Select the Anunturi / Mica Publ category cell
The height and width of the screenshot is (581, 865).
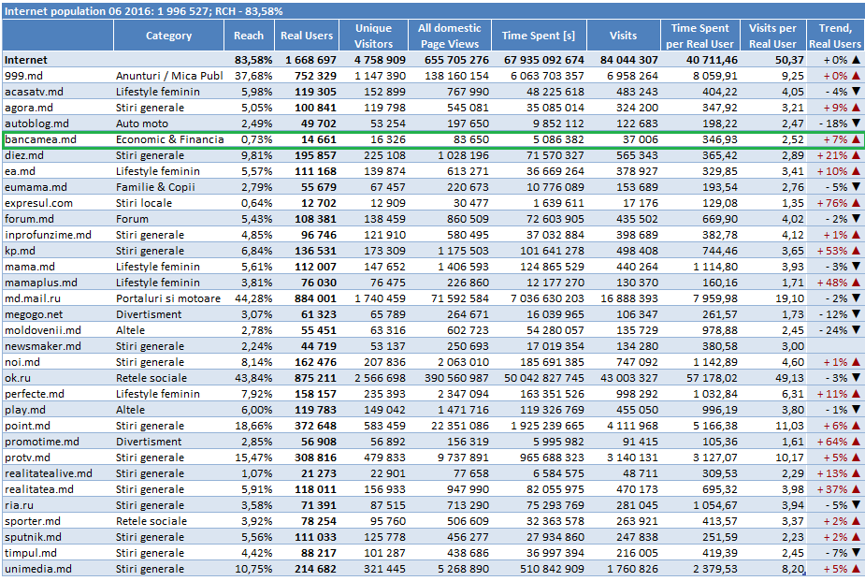(169, 76)
